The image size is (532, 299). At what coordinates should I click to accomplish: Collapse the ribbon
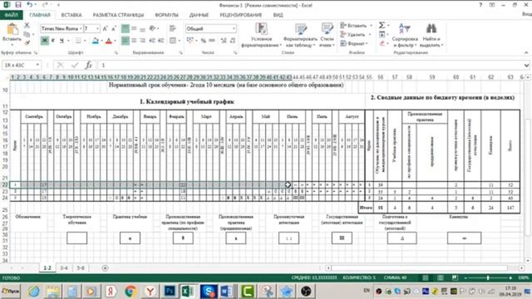point(526,52)
